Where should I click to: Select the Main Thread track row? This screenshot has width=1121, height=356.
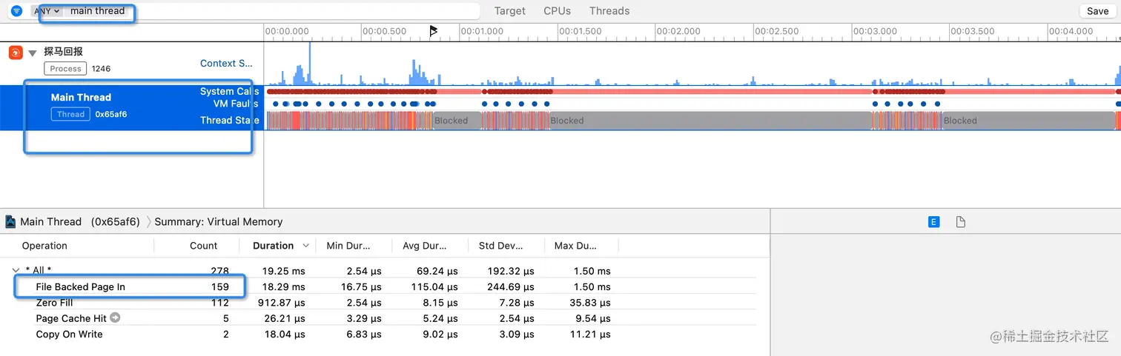(132, 107)
